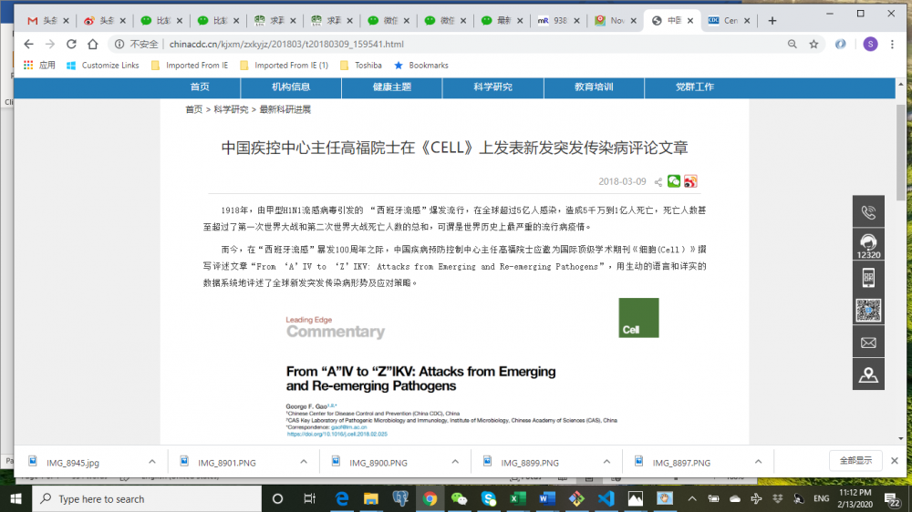Open the 科学研究 navigation menu item
The image size is (912, 512).
click(x=492, y=87)
